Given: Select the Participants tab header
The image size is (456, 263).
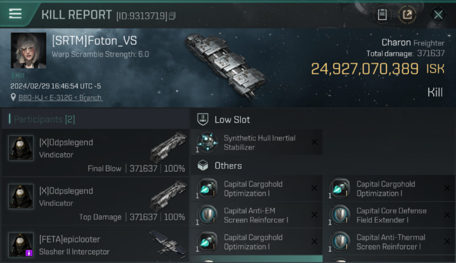Looking at the screenshot, I should pos(44,119).
